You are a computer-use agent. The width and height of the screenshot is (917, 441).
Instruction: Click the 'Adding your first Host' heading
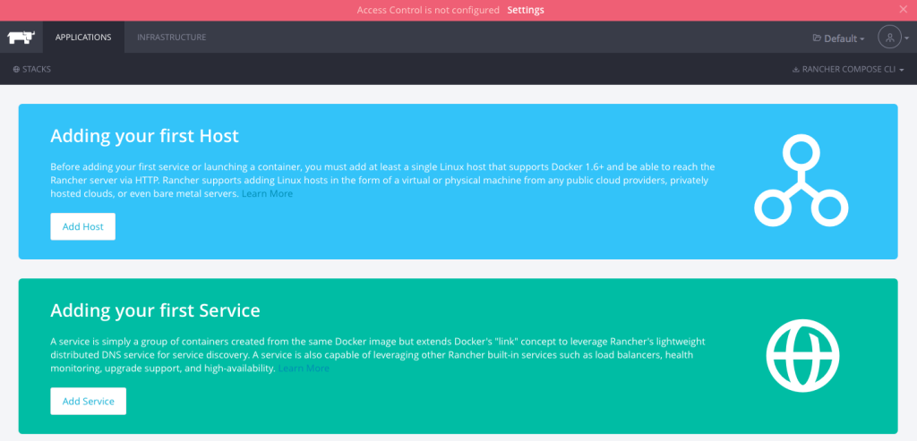pos(144,136)
